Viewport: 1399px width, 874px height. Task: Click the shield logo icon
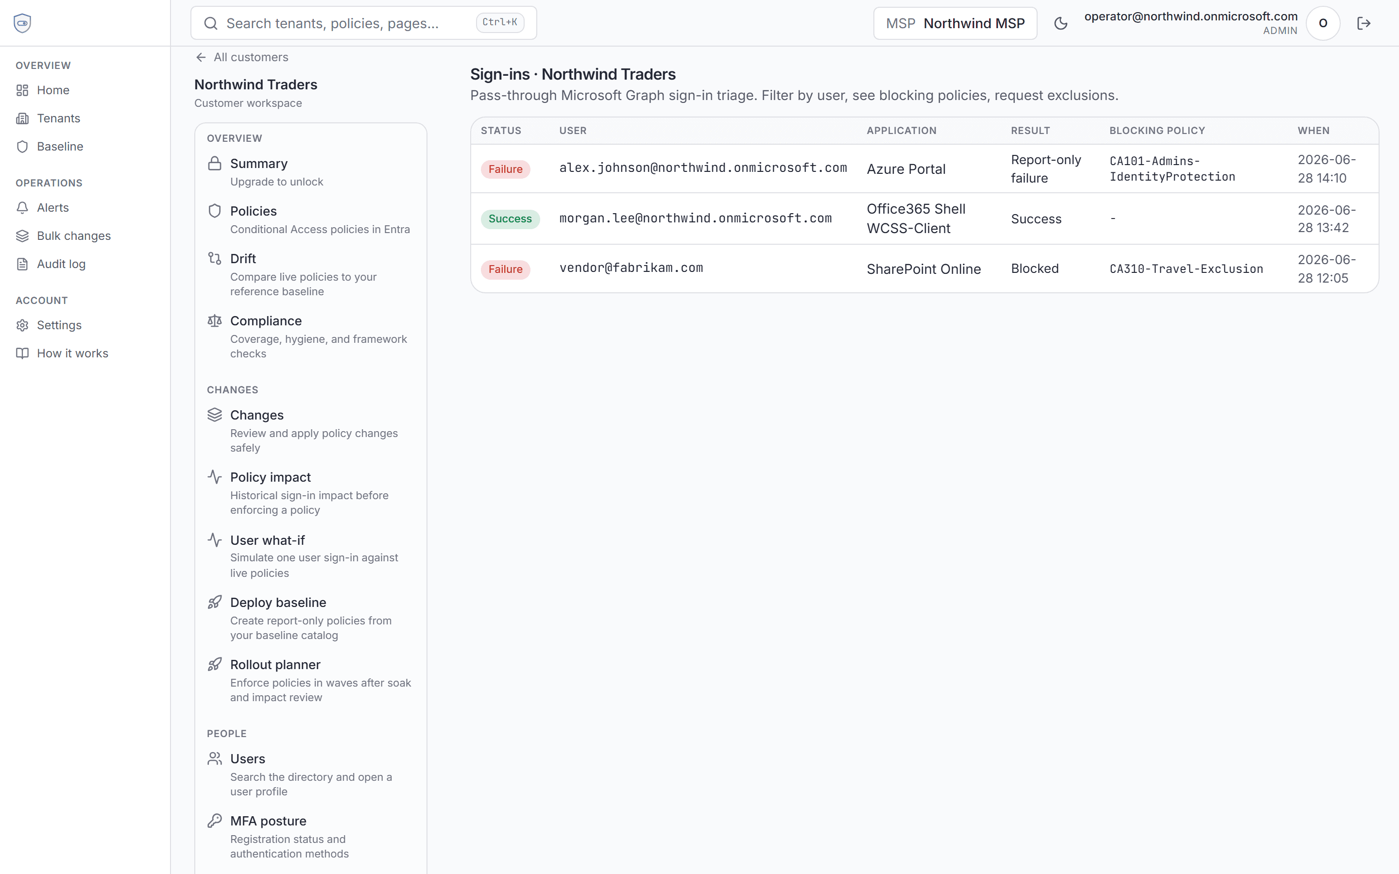point(22,23)
